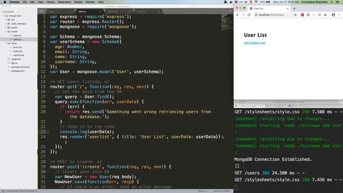The image size is (343, 193).
Task: Open the Help menu
Action: point(100,2)
